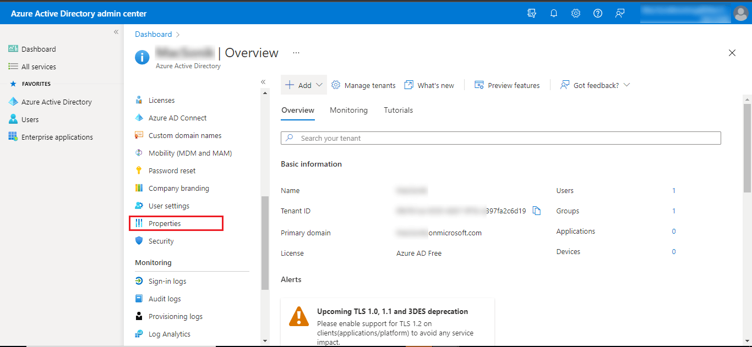The image size is (752, 347).
Task: Open portal settings gear icon
Action: [576, 13]
